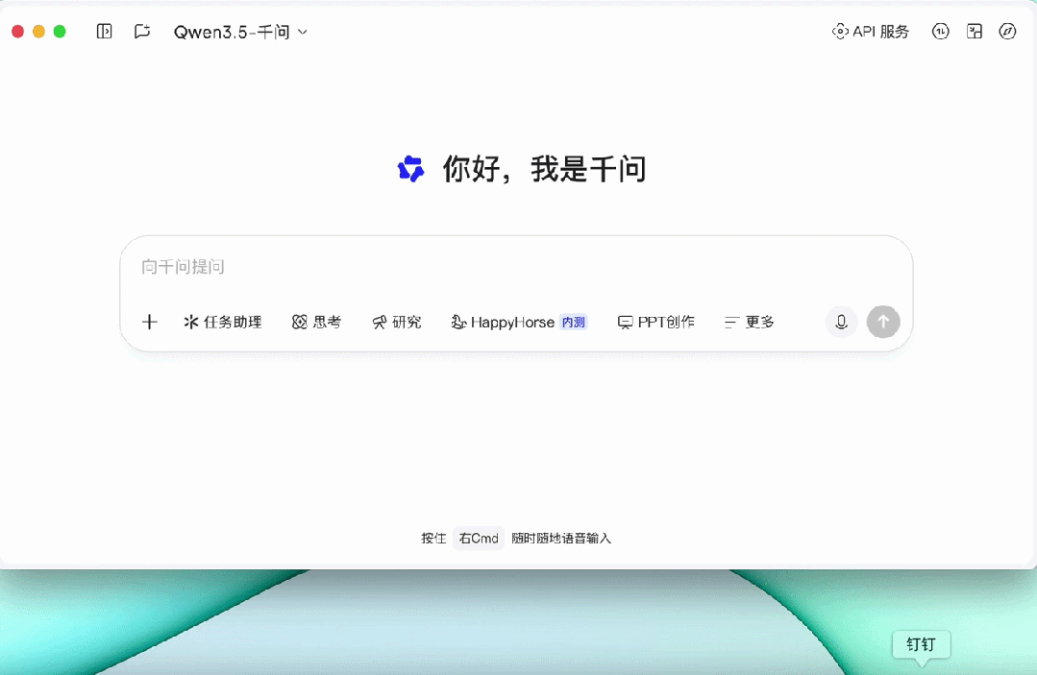Select PPT创作
The height and width of the screenshot is (675, 1037).
656,322
